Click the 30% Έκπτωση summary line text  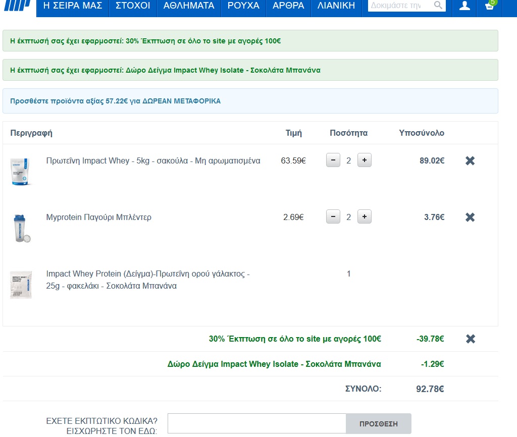(295, 339)
